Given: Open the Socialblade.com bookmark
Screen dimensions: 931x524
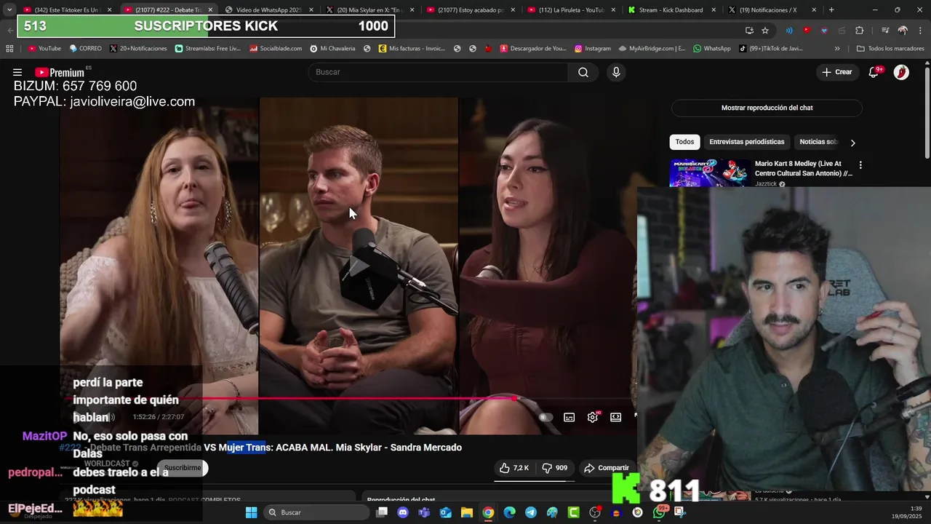Looking at the screenshot, I should pyautogui.click(x=276, y=49).
